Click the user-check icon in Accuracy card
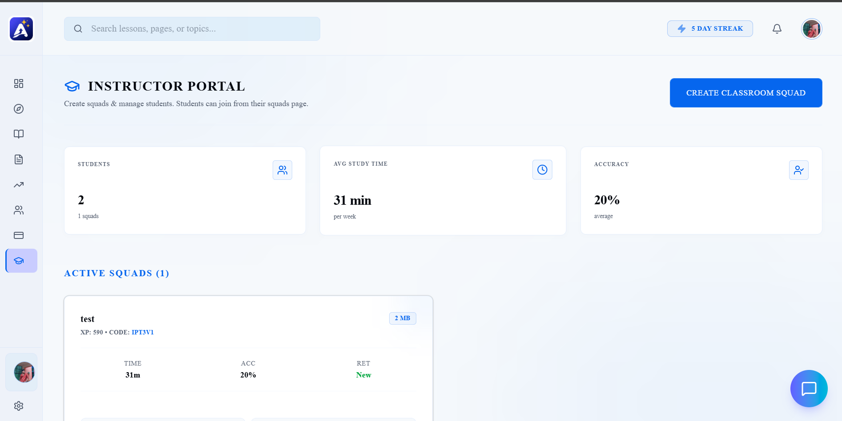842x421 pixels. coord(799,170)
